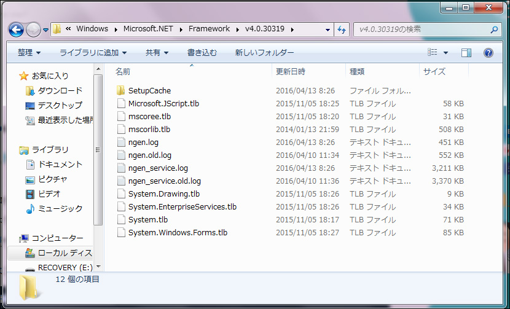Open ダウンロード in favorites
The width and height of the screenshot is (510, 309).
point(60,91)
